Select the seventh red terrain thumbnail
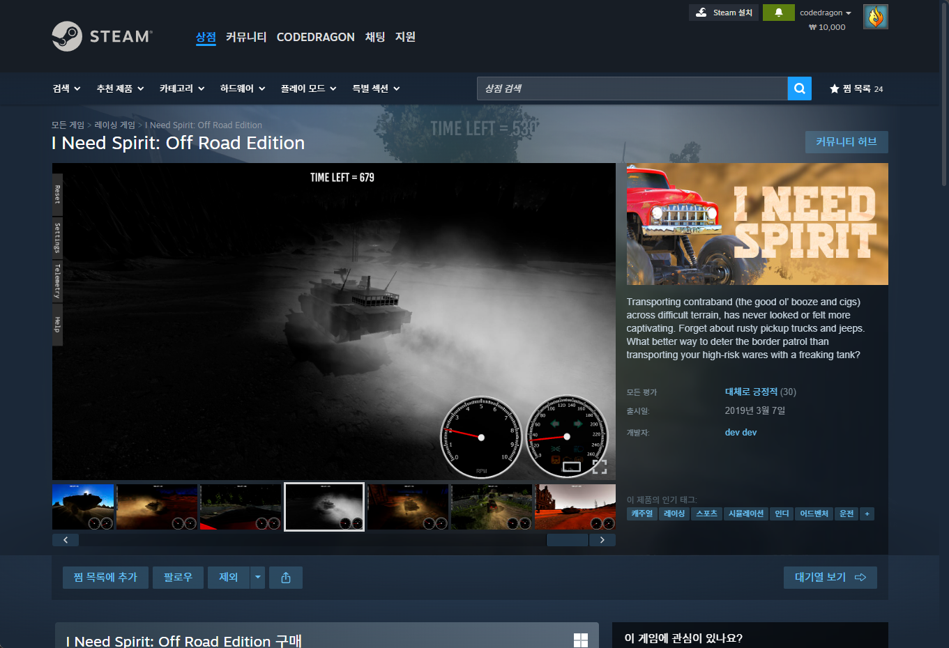 click(x=575, y=507)
